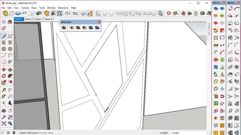This screenshot has height=135, width=241.
Task: Open the Window menu
Action: pyautogui.click(x=51, y=8)
